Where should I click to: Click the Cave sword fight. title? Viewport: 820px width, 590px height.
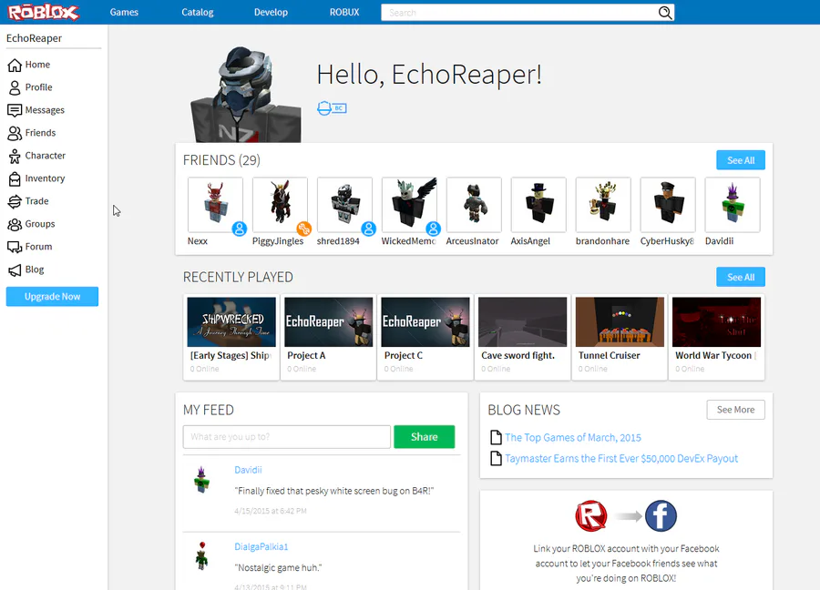[x=518, y=355]
